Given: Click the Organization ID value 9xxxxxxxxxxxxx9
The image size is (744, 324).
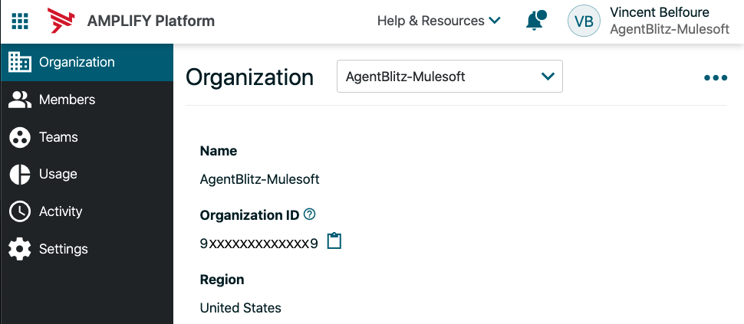Looking at the screenshot, I should 258,244.
